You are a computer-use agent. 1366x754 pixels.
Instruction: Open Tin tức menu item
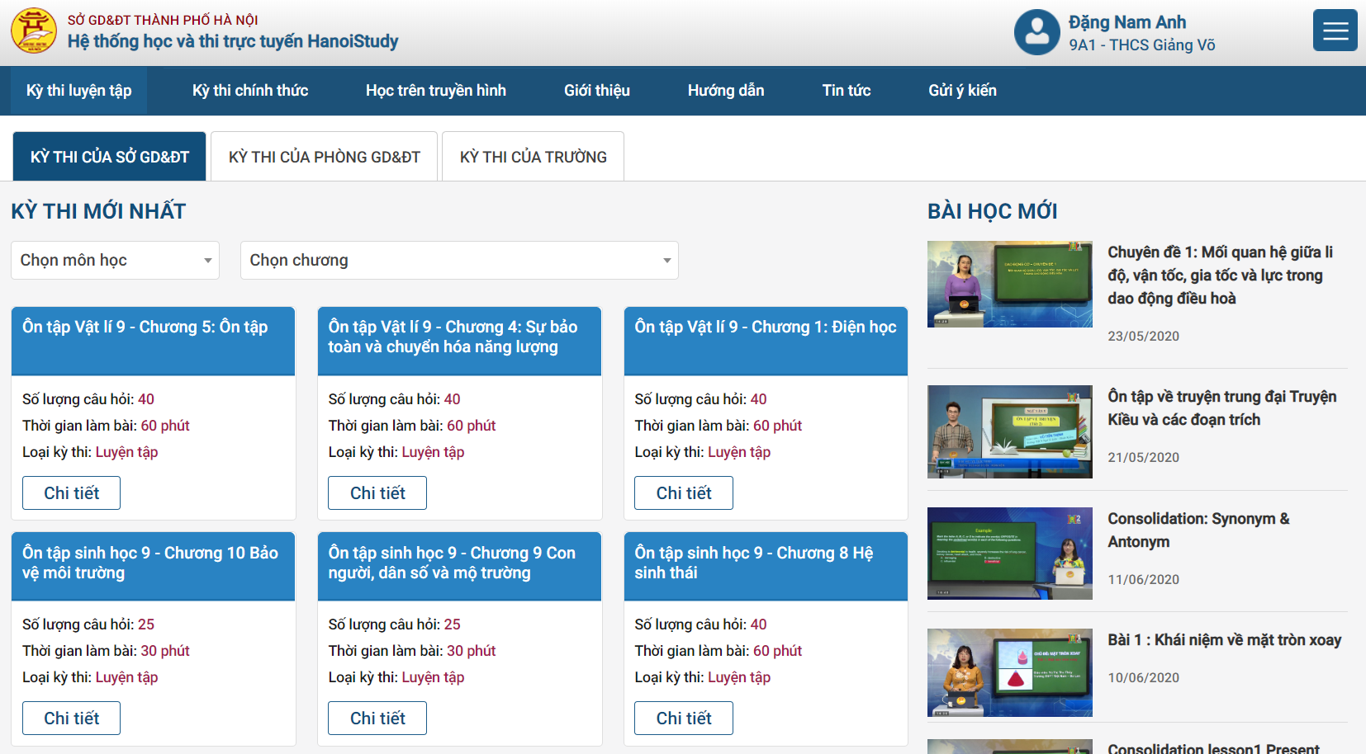coord(847,91)
